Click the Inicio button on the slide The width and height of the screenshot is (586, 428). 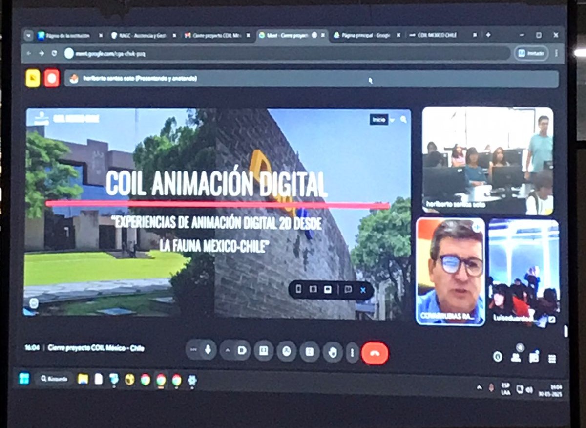point(378,119)
